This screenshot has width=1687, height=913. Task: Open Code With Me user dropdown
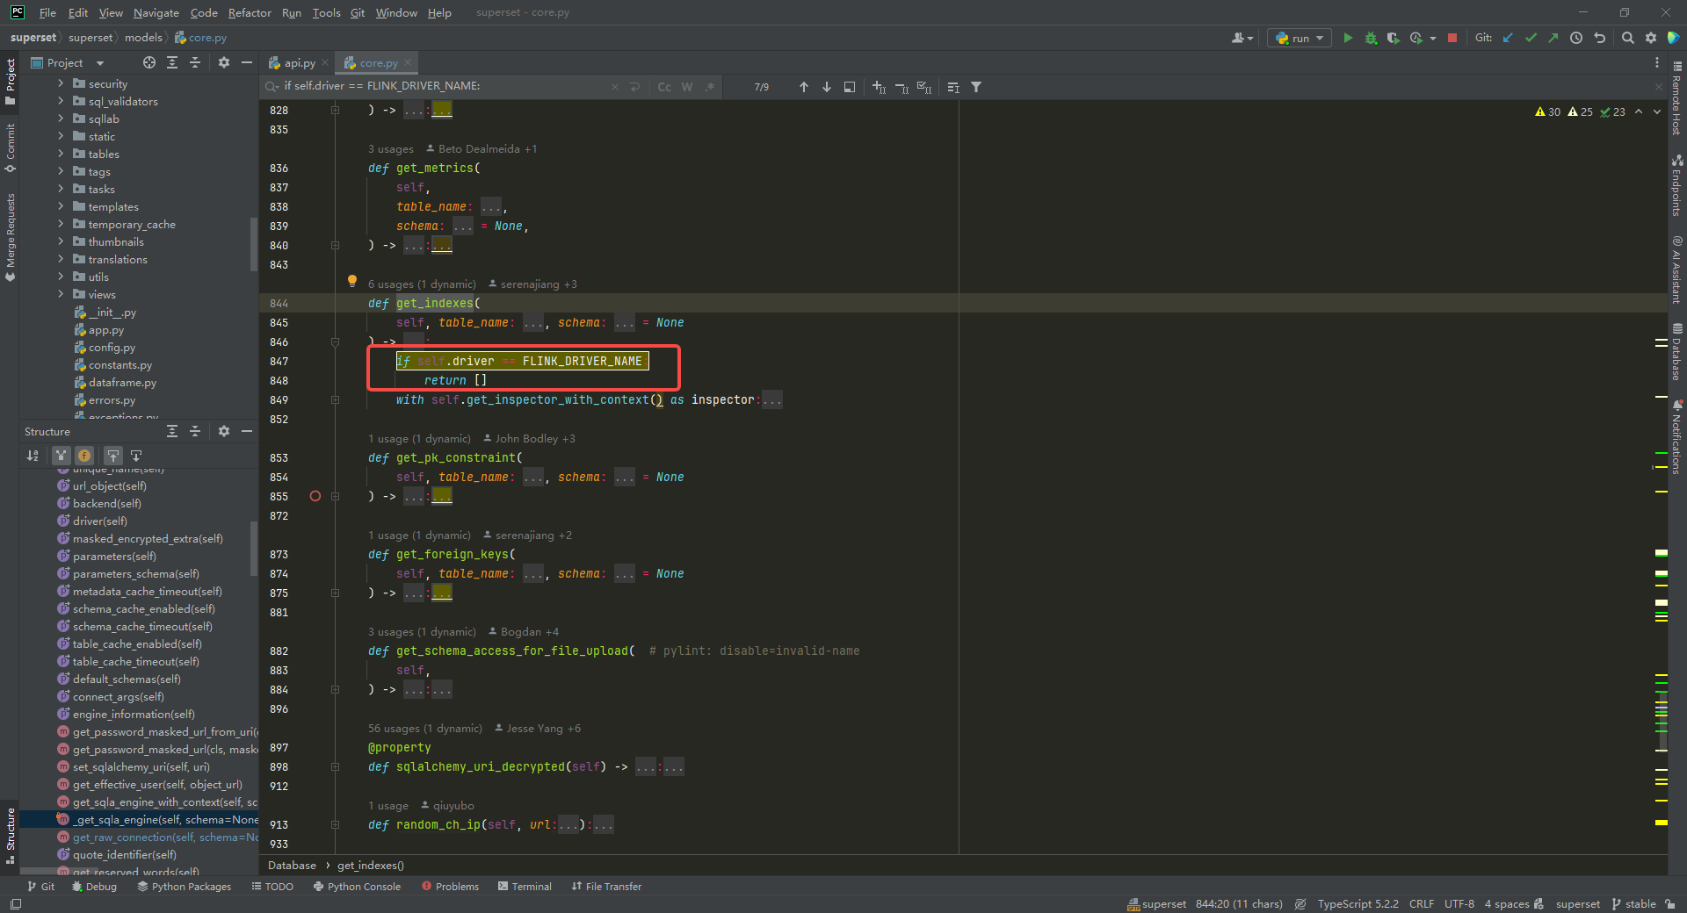click(1242, 38)
